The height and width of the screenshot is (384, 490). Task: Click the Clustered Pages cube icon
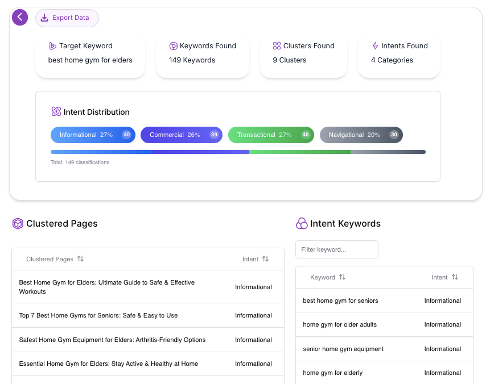18,224
